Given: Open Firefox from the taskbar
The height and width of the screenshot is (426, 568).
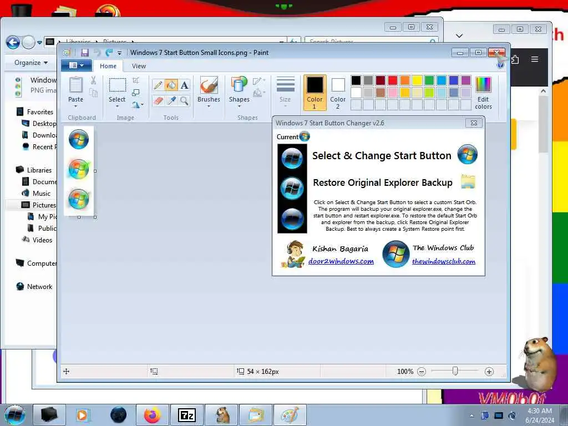Looking at the screenshot, I should point(152,415).
